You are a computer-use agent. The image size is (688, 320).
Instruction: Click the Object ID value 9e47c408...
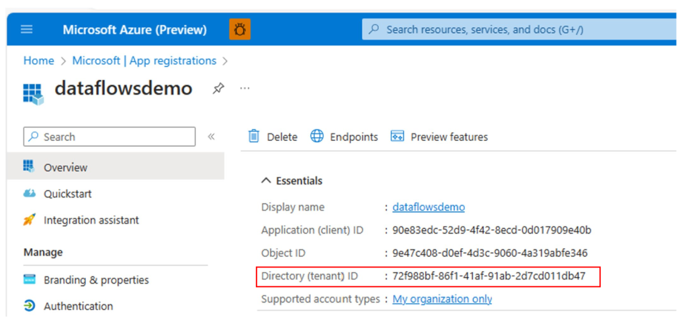click(490, 254)
